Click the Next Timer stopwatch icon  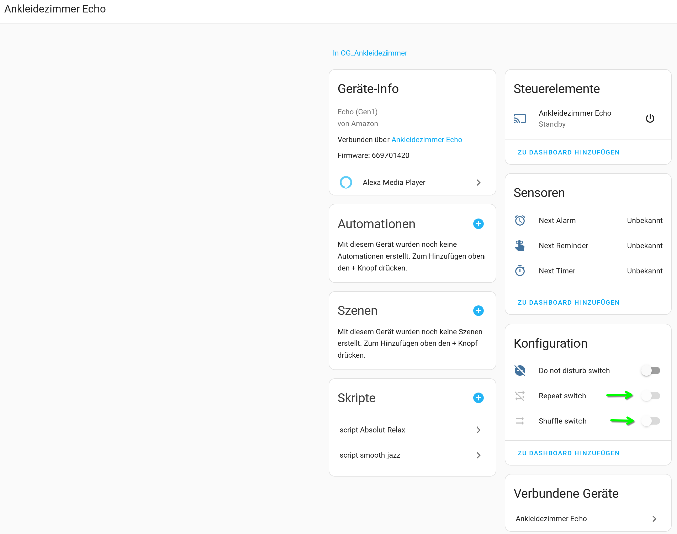click(520, 271)
